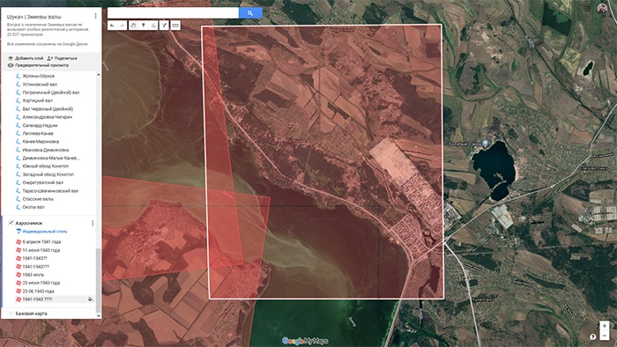Viewport: 617px width, 347px height.
Task: Uncheck the Аэроснимок layer checkbox
Action: [11, 223]
